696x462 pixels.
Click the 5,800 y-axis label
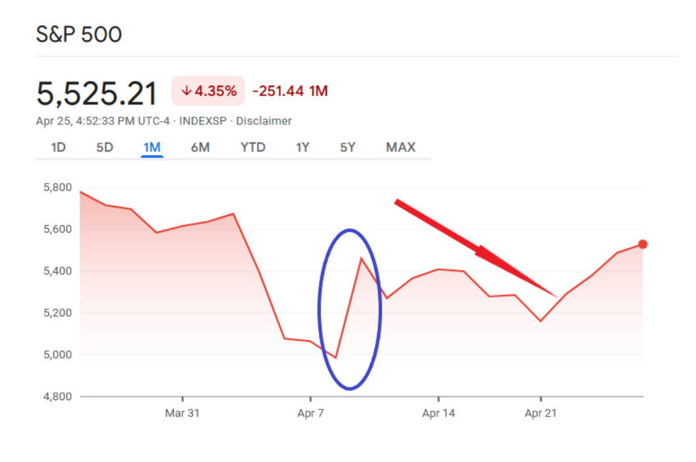(56, 188)
